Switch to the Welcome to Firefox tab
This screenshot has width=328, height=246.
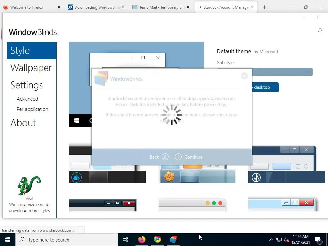point(27,7)
